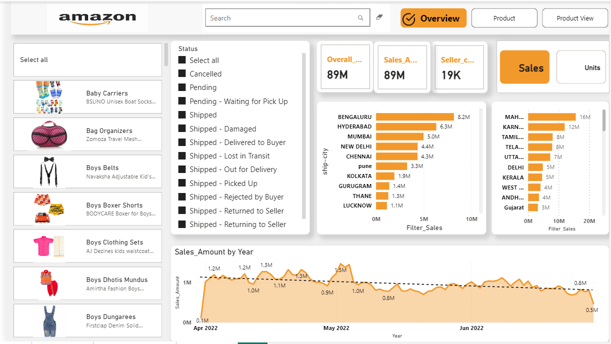
Task: Switch the metric to Units
Action: [x=581, y=67]
